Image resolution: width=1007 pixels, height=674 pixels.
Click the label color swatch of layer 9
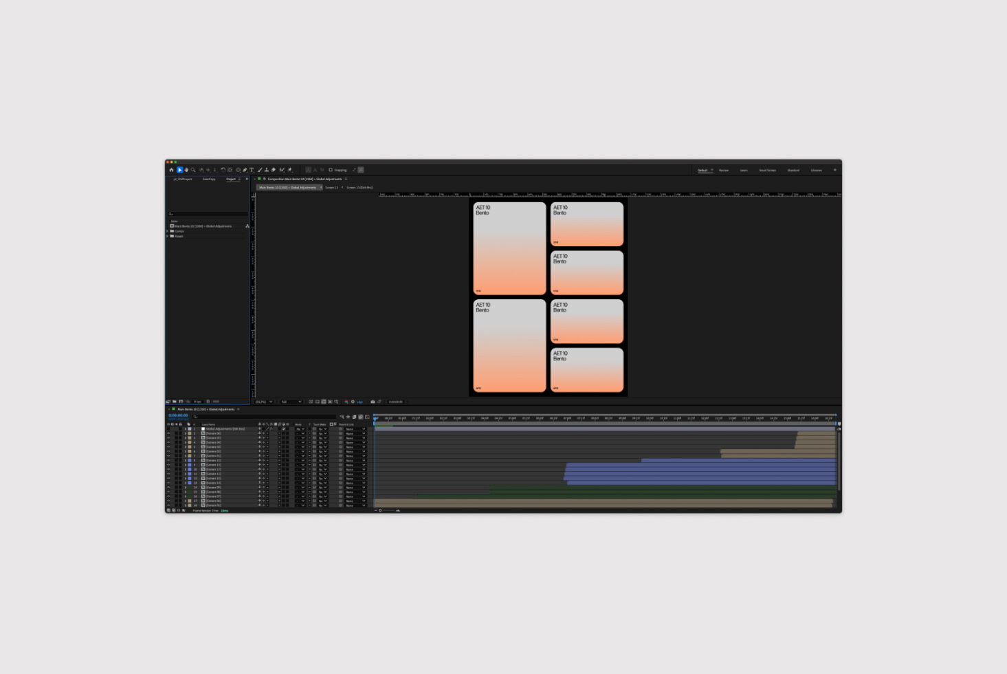click(x=190, y=465)
